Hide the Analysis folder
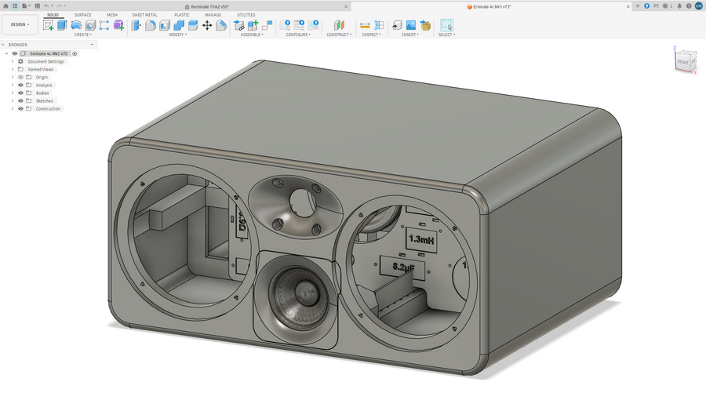The image size is (706, 411). 20,85
